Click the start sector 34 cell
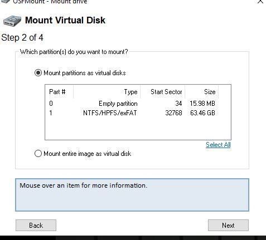This screenshot has height=240, width=266. pos(178,104)
